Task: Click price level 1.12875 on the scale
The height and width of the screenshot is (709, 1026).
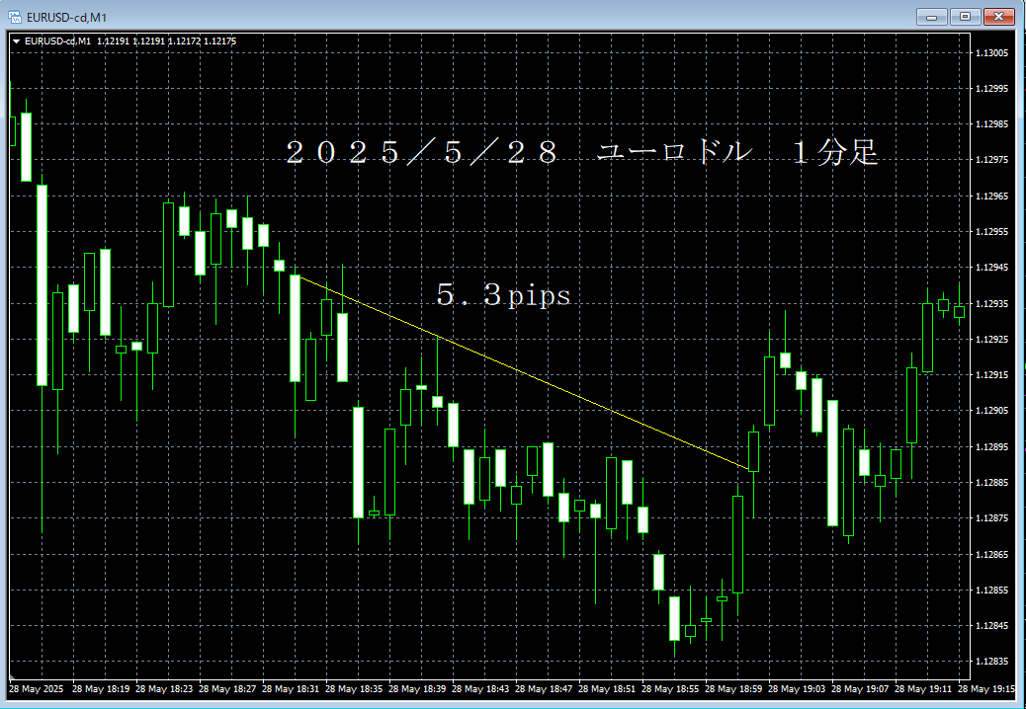Action: 992,518
